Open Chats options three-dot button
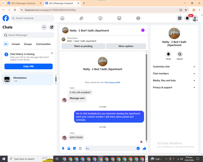Screen dimensions: 203x162 (x=44, y=27)
